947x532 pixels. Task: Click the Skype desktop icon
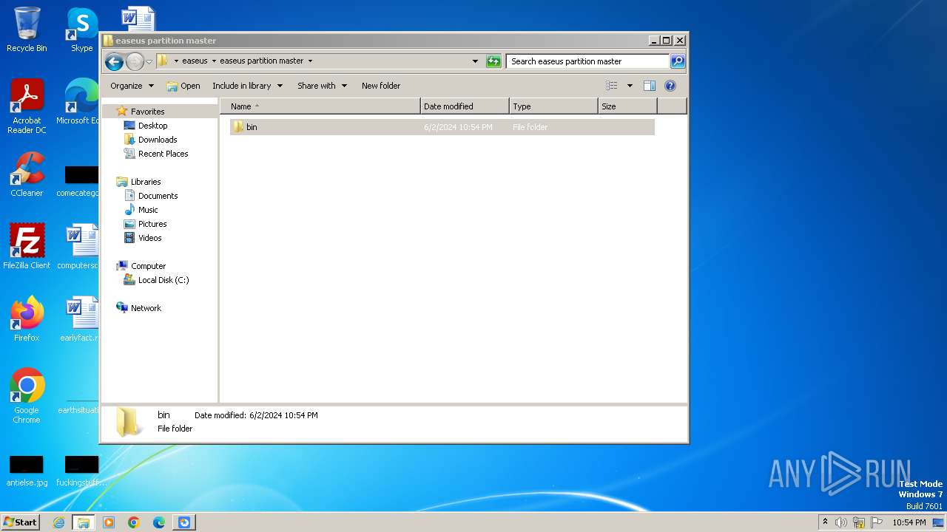(x=81, y=30)
